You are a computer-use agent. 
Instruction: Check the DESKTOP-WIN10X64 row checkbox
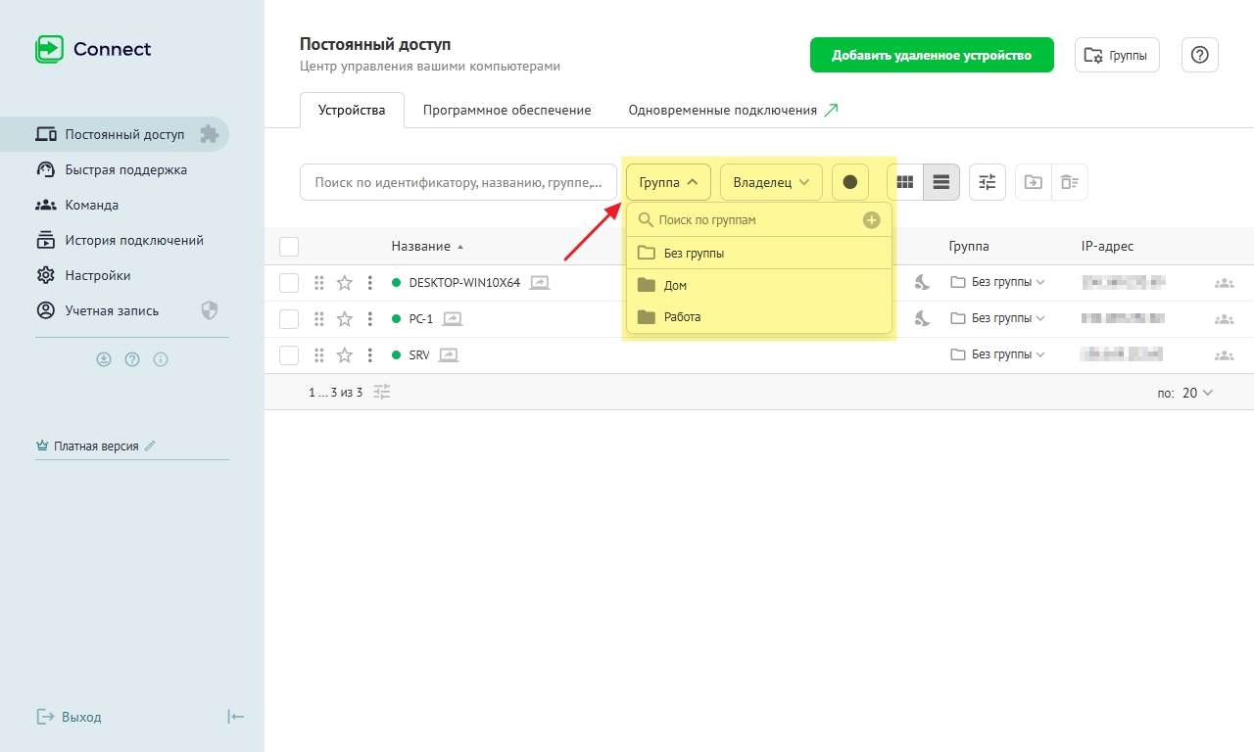coord(289,283)
